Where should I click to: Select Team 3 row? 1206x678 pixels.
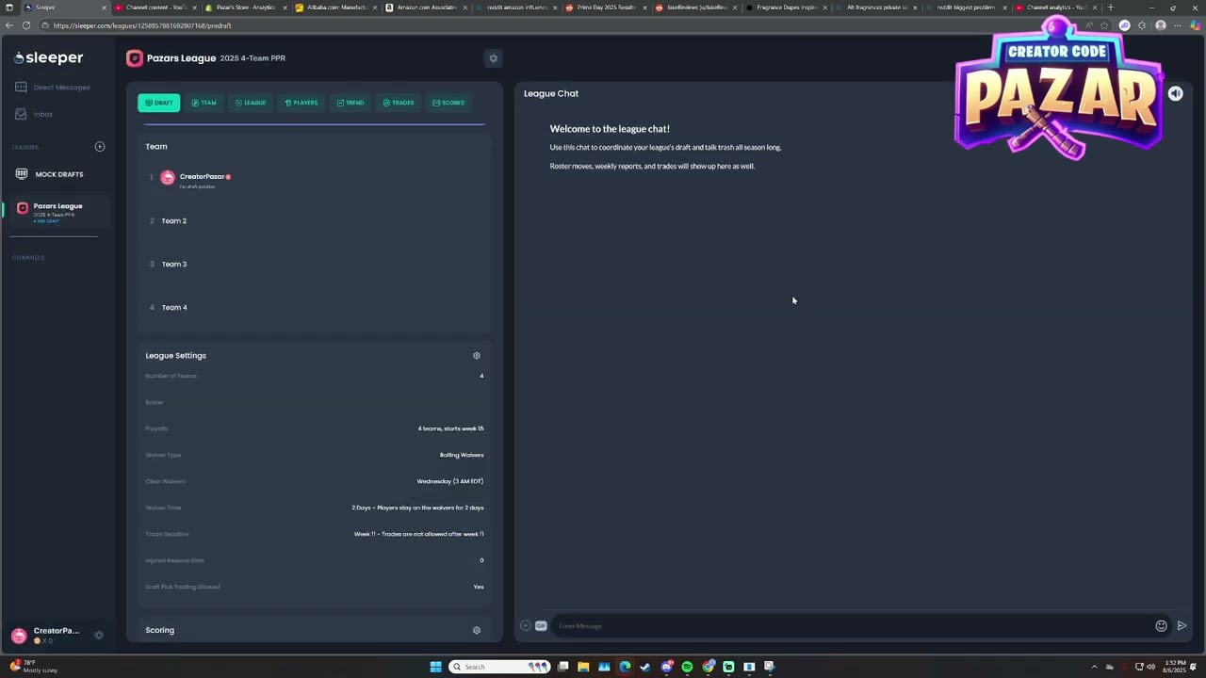(315, 264)
